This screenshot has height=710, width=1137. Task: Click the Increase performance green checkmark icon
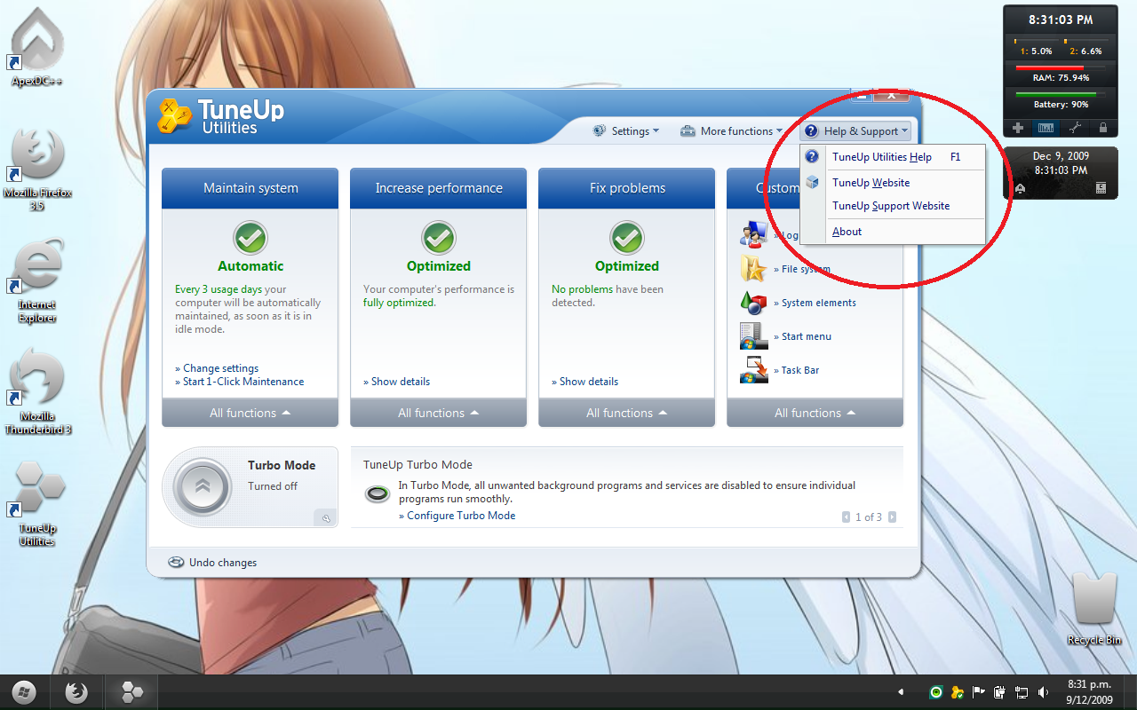(439, 238)
